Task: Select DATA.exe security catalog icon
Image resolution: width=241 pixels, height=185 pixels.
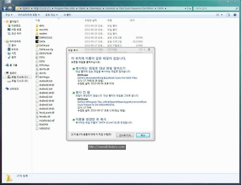Action: point(37,45)
